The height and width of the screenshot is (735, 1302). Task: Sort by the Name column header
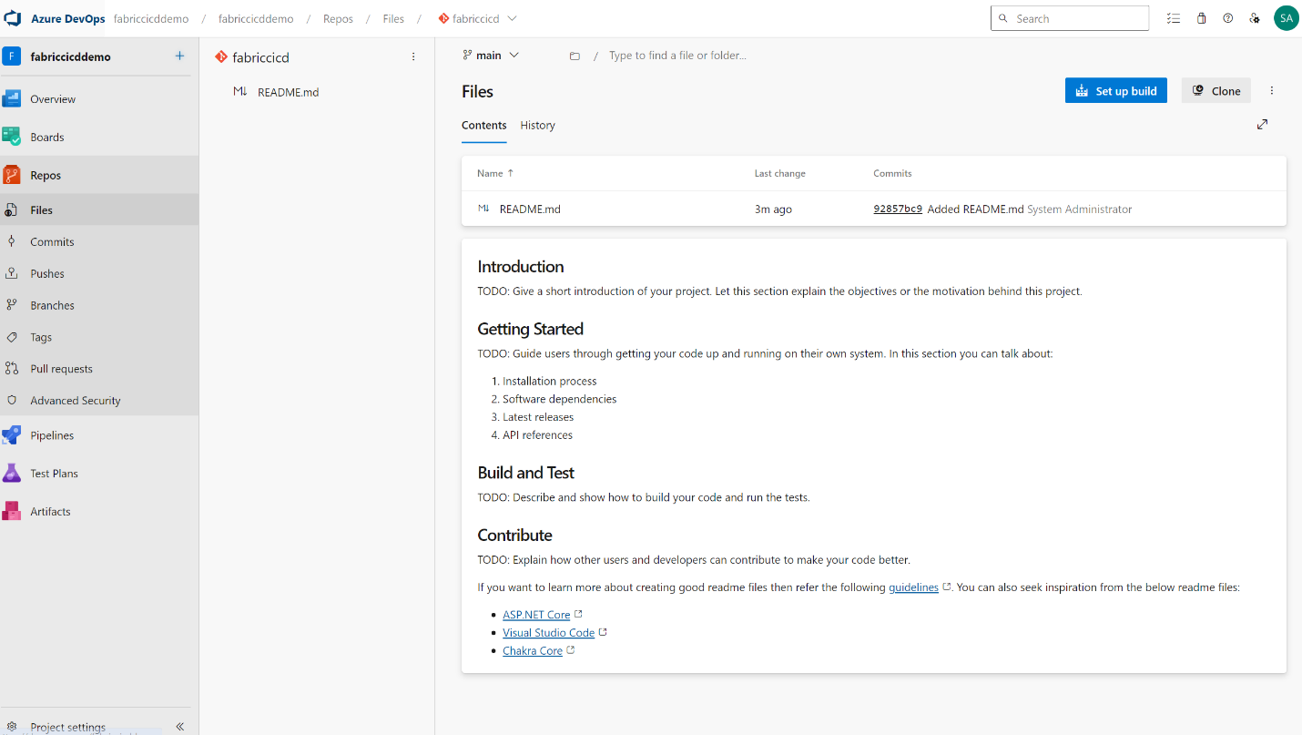495,173
